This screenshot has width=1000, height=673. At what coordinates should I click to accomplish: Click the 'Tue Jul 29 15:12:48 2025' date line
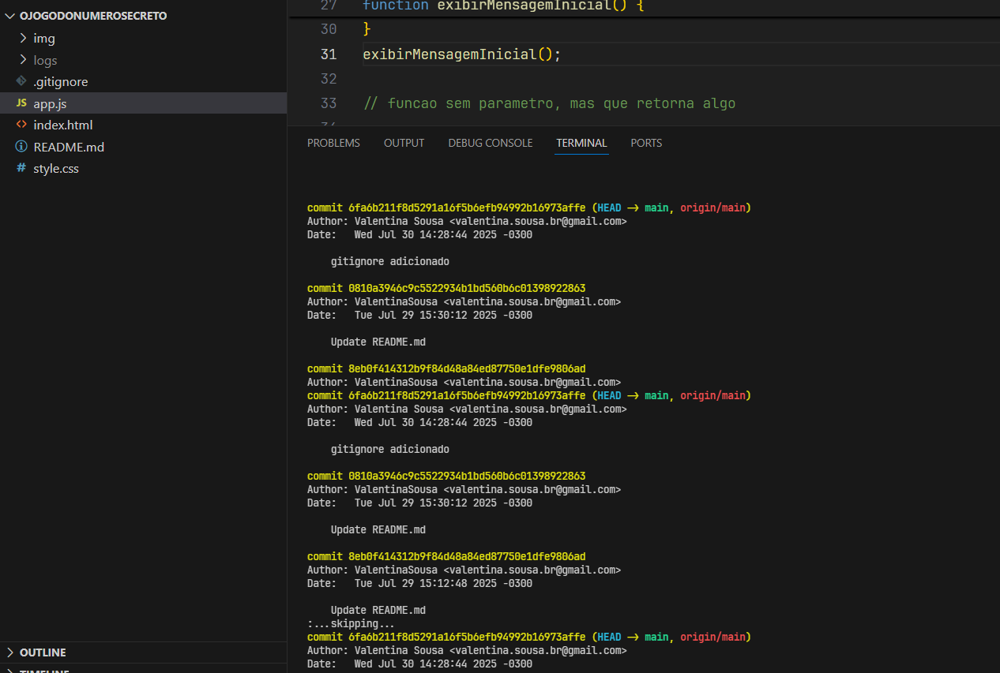(419, 583)
